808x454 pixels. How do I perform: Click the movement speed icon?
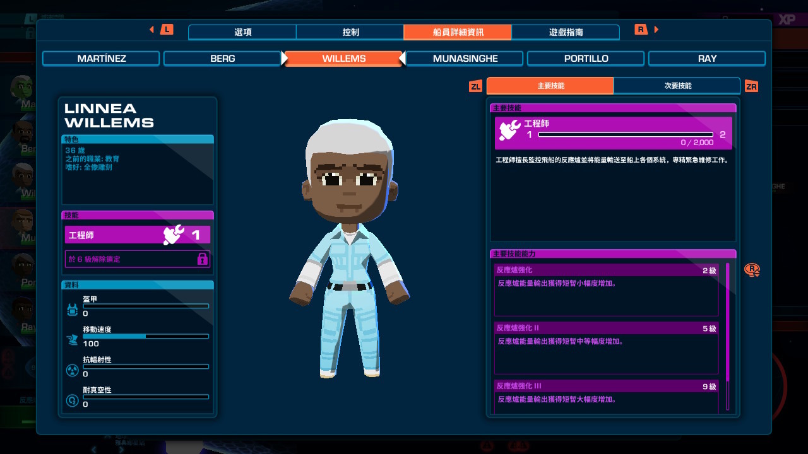pyautogui.click(x=72, y=340)
